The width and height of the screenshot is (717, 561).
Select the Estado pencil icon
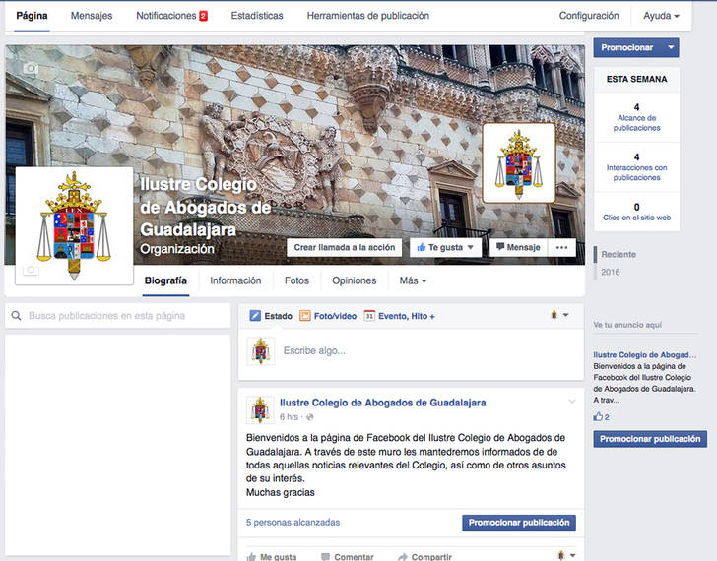(255, 316)
